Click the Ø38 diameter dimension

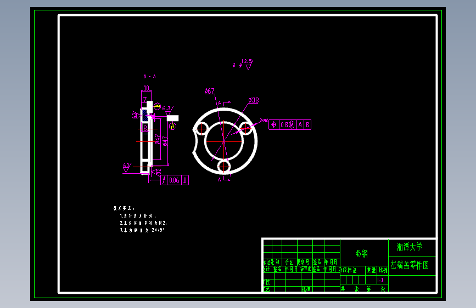254,100
